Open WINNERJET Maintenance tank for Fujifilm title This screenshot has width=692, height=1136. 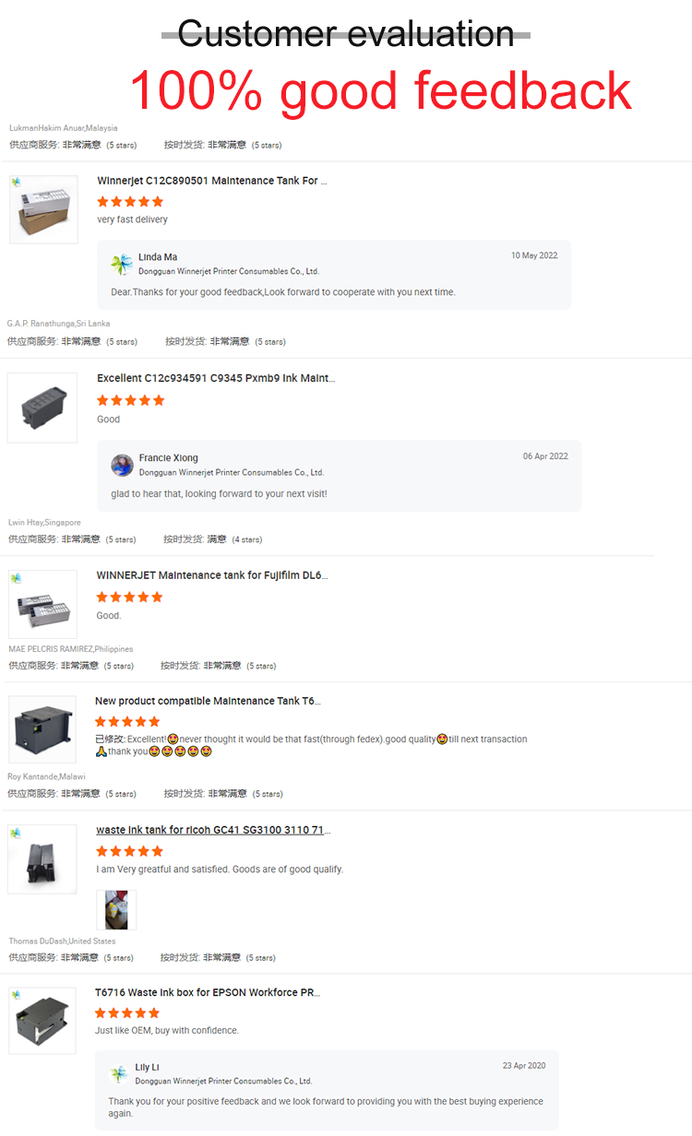[212, 575]
